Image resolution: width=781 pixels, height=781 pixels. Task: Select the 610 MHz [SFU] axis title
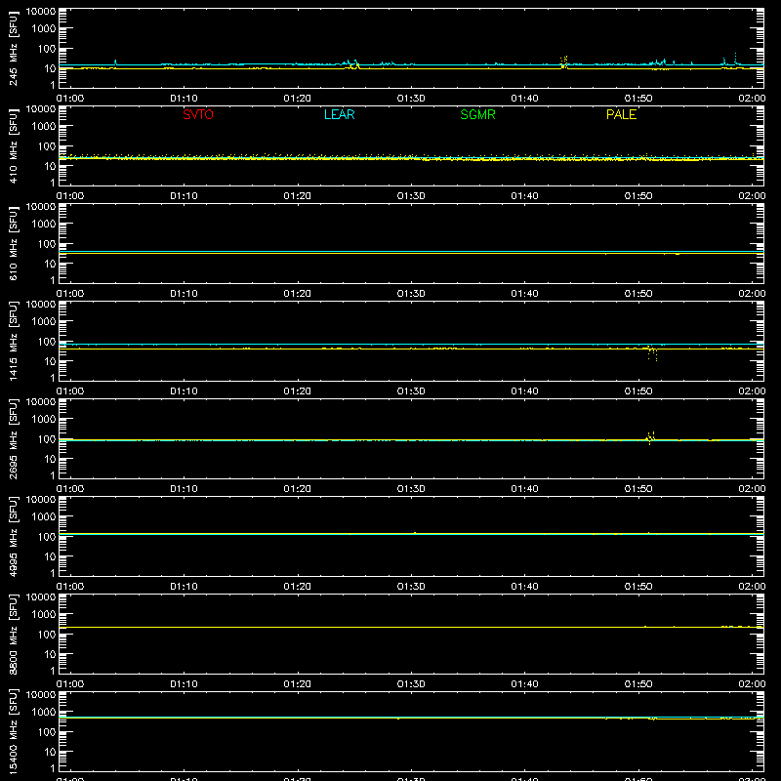click(x=13, y=243)
